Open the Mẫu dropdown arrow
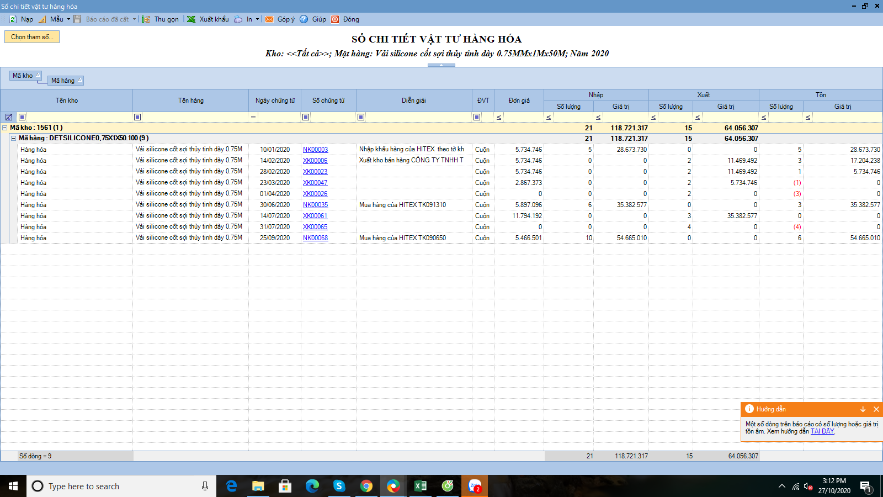The height and width of the screenshot is (497, 883). (68, 19)
